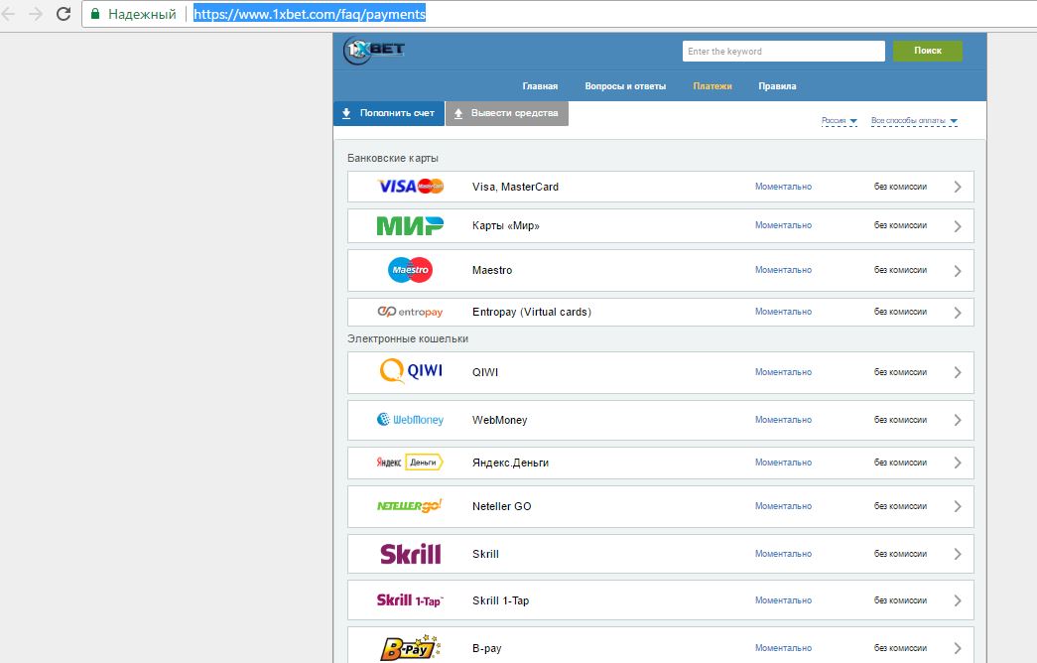
Task: Click the browser forward arrow
Action: pos(36,14)
